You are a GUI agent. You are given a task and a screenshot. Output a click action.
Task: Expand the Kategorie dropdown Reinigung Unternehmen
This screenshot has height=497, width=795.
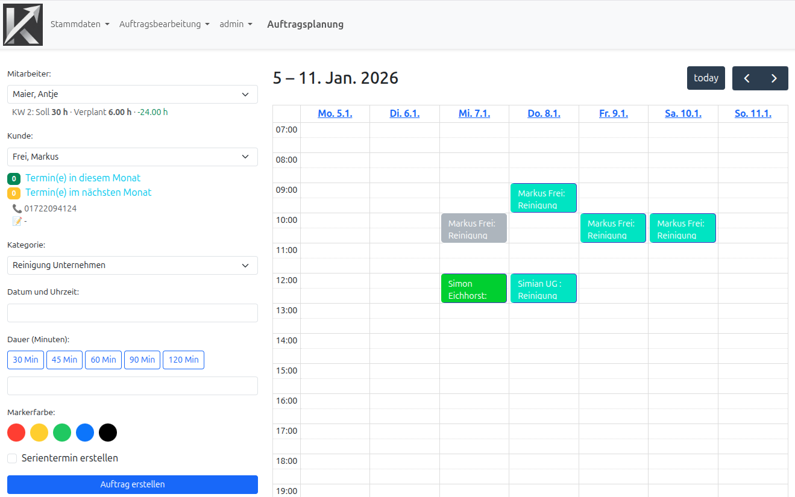(x=132, y=266)
